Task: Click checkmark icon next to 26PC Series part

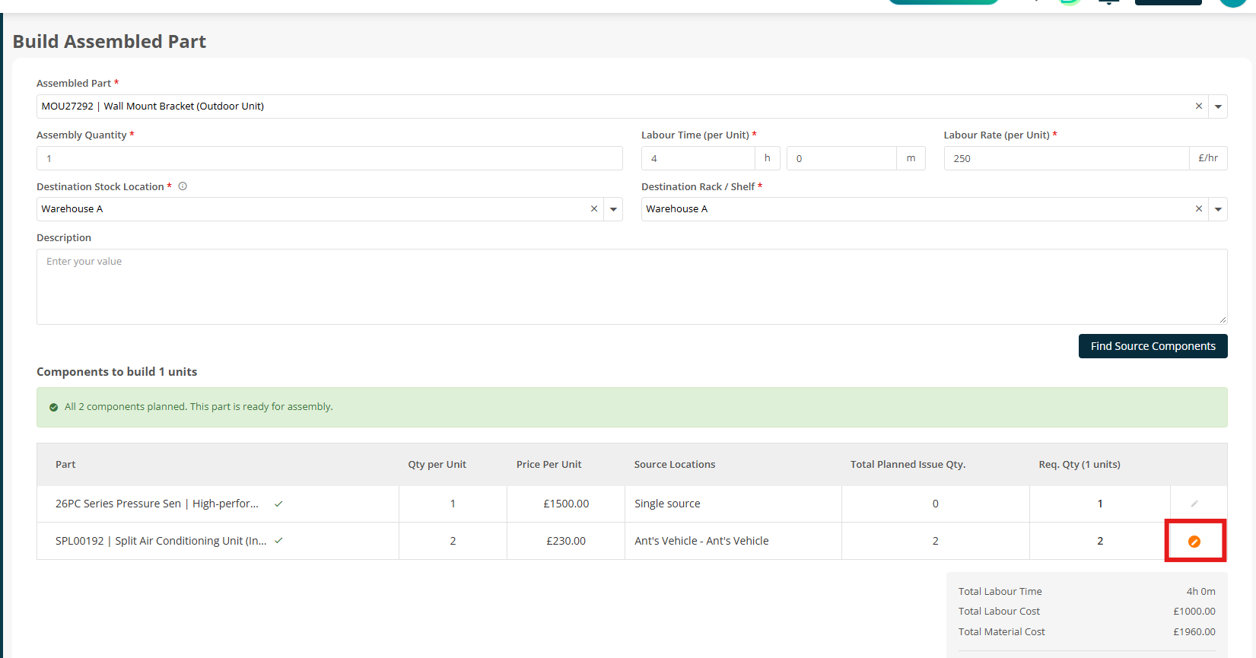Action: point(278,504)
